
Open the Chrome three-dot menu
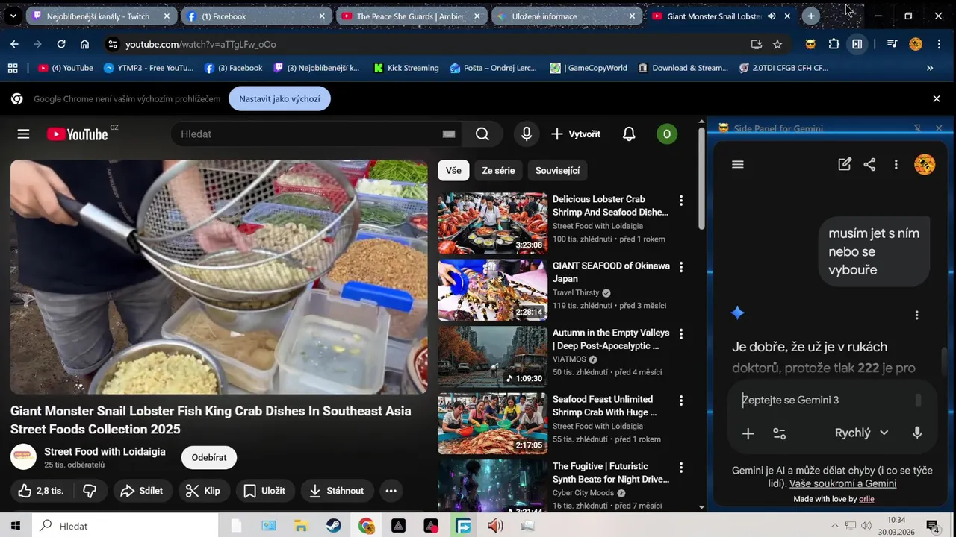click(x=939, y=44)
